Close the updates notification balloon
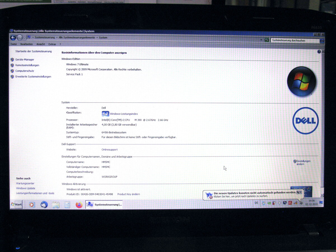336x252 pixels. coord(301,192)
